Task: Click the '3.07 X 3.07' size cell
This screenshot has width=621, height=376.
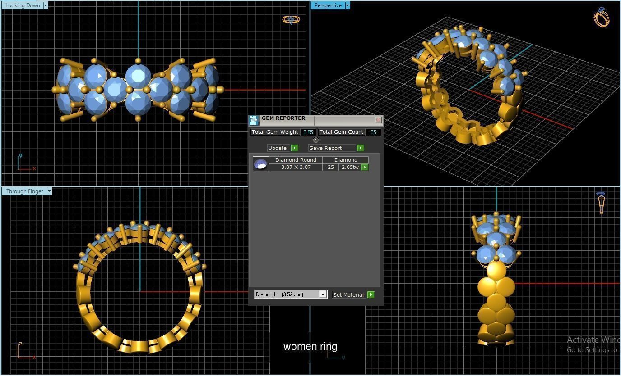Action: [x=296, y=167]
